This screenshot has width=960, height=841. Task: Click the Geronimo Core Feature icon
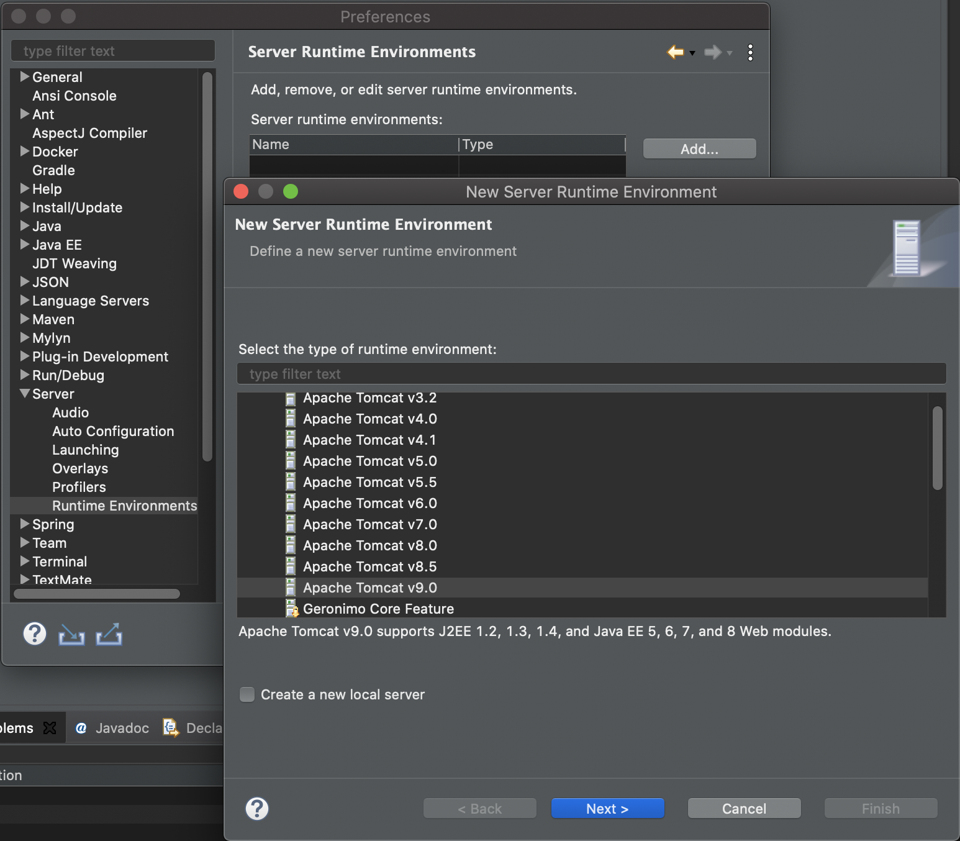pyautogui.click(x=291, y=609)
